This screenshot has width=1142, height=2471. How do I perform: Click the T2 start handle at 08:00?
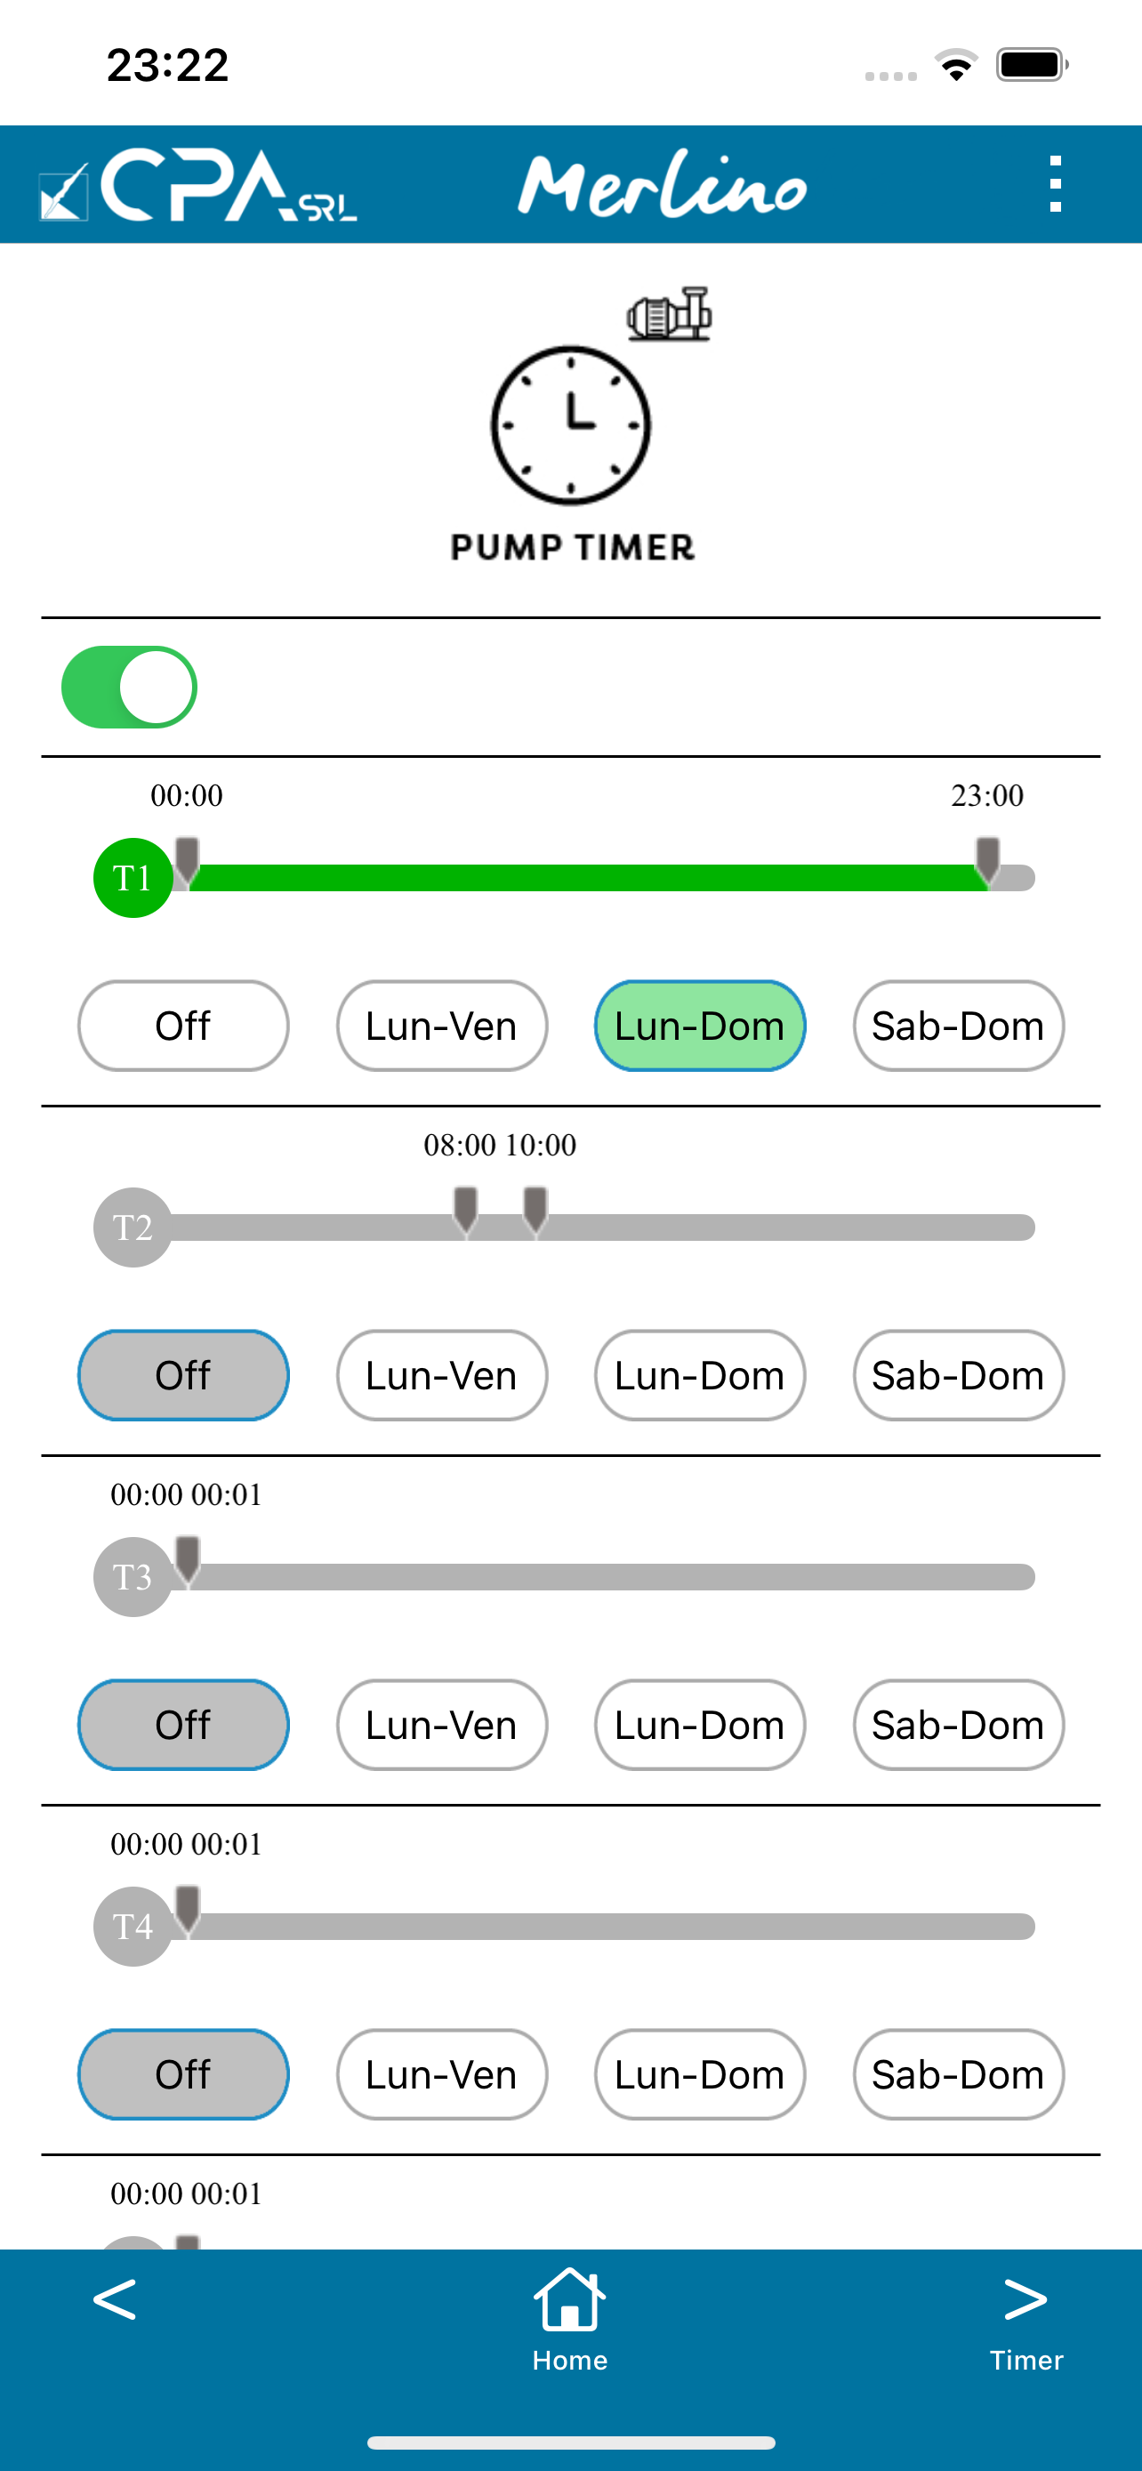[465, 1211]
